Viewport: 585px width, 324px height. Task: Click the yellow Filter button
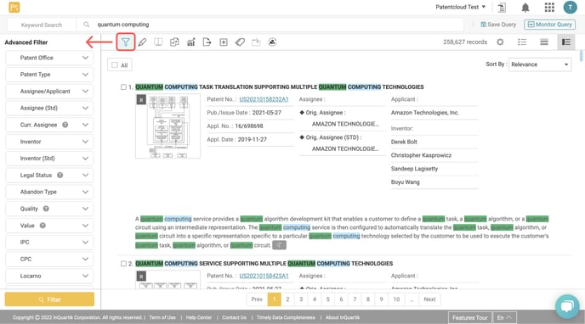tap(49, 299)
